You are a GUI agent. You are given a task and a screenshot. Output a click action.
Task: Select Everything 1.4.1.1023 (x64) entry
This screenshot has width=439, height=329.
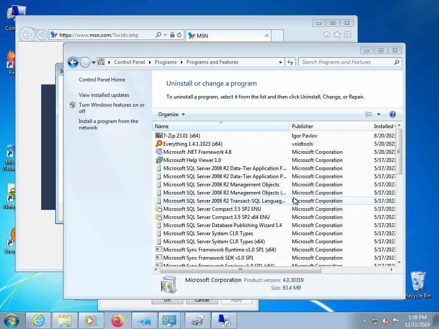pyautogui.click(x=275, y=144)
